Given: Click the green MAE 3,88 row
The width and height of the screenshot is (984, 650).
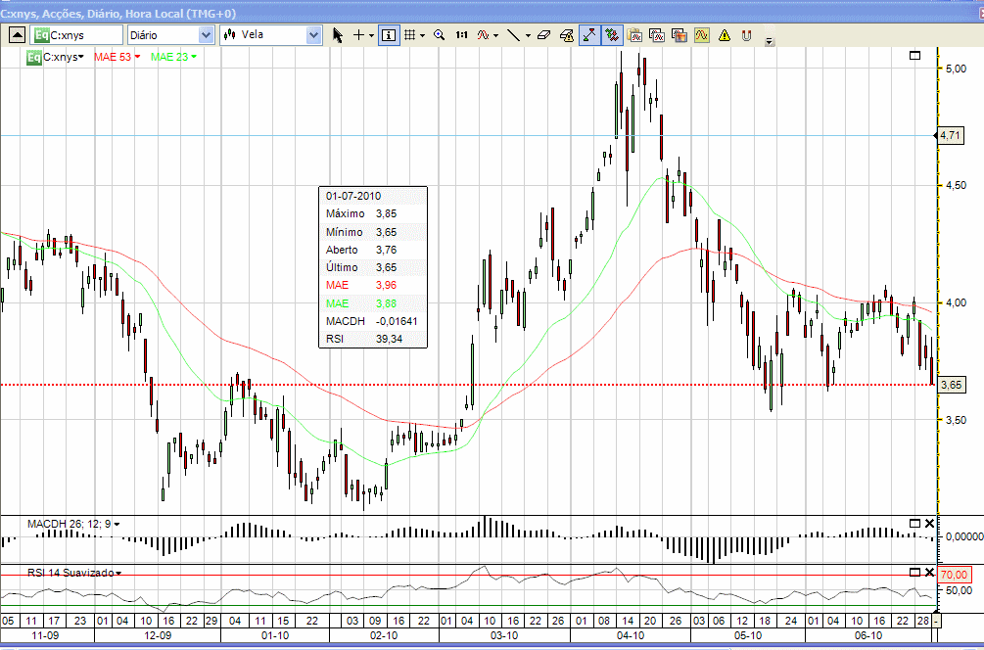Looking at the screenshot, I should 373,303.
